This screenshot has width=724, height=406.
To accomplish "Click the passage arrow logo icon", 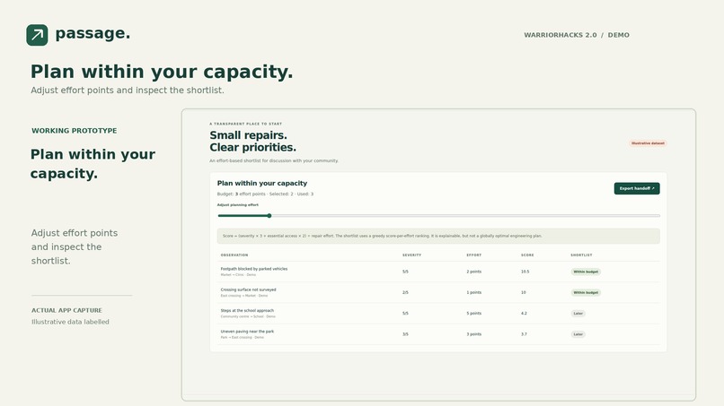I will (x=37, y=35).
